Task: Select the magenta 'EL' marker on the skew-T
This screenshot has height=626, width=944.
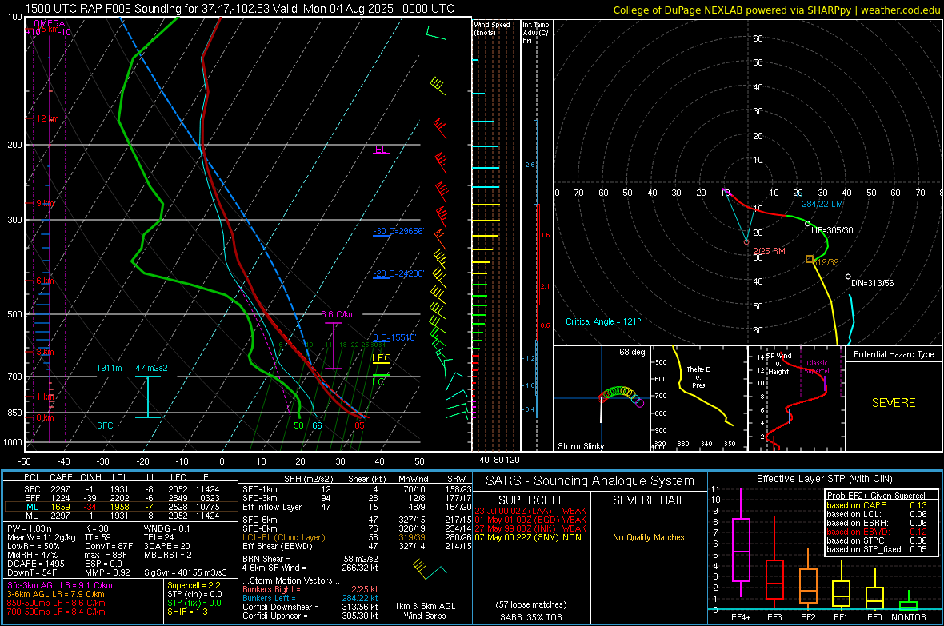Action: [381, 149]
